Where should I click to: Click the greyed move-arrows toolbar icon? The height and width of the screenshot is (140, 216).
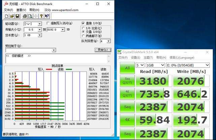click(36, 16)
